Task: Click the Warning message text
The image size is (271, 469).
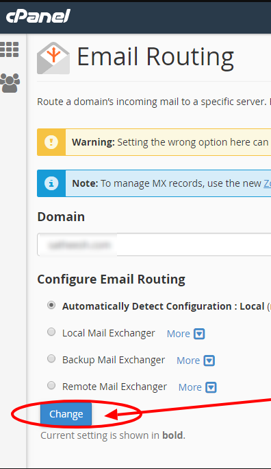Action: tap(171, 142)
